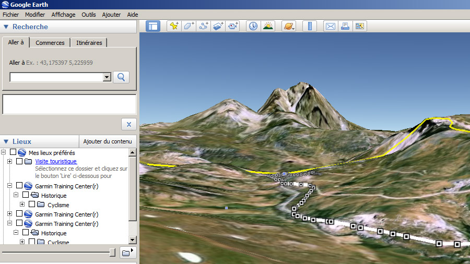Add an image overlay from toolbar
The height and width of the screenshot is (264, 470).
(218, 26)
